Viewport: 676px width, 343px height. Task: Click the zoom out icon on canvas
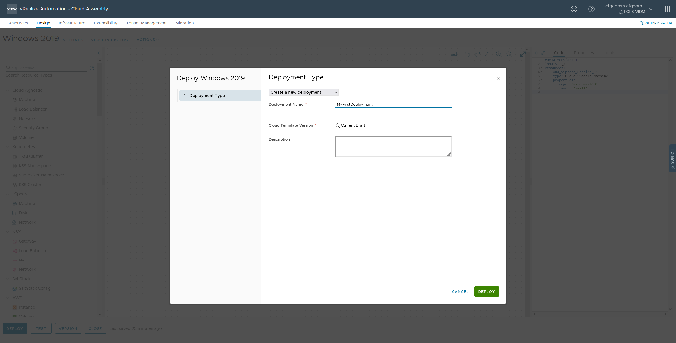click(509, 54)
